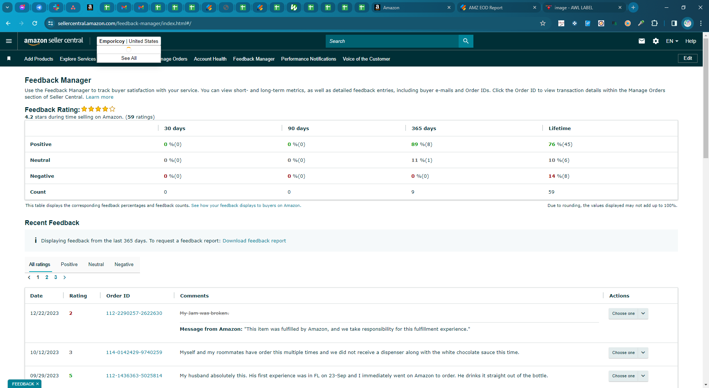This screenshot has height=388, width=709.
Task: Open the Wrike pinned tab with the green W icon
Action: click(x=294, y=7)
